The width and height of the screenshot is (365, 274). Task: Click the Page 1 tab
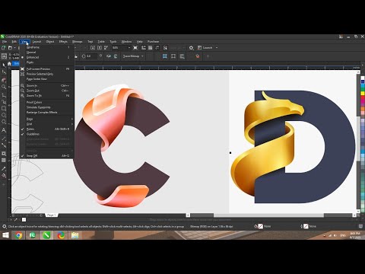point(51,215)
